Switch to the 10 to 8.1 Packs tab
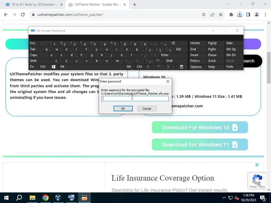Screen dimensions: 271x203 (x=33, y=4)
